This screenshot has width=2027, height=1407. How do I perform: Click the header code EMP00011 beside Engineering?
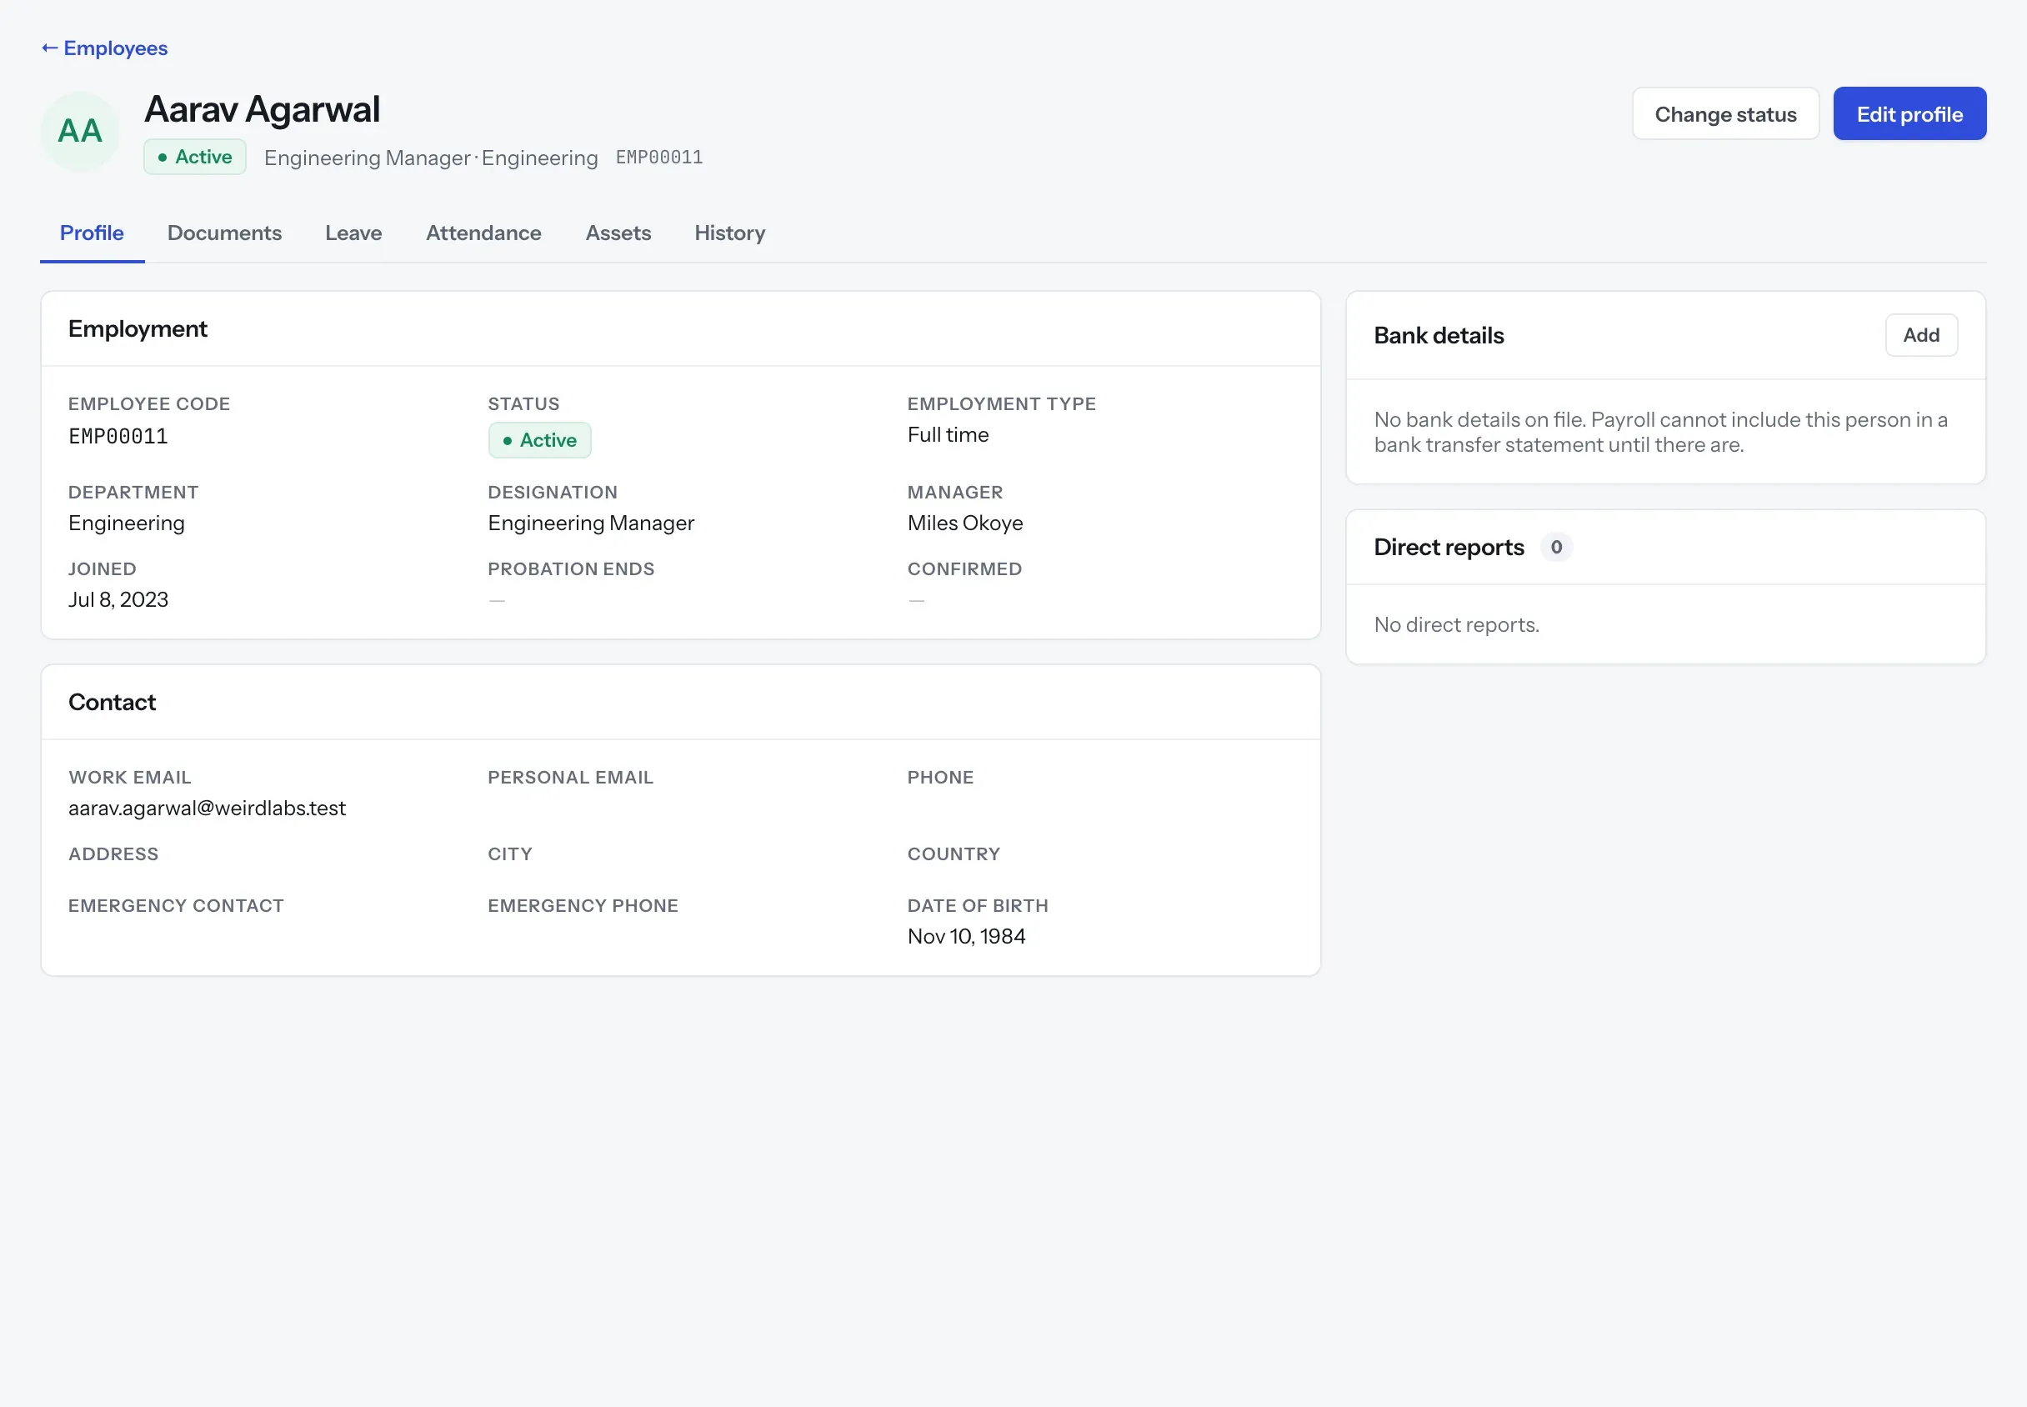[659, 158]
